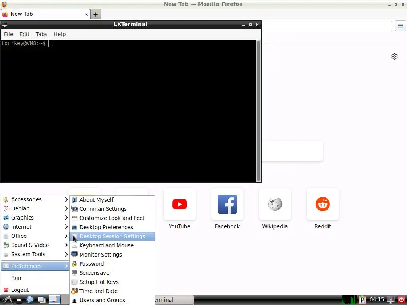
Task: Click the LXTerminal vertical scrollbar
Action: coord(258,111)
